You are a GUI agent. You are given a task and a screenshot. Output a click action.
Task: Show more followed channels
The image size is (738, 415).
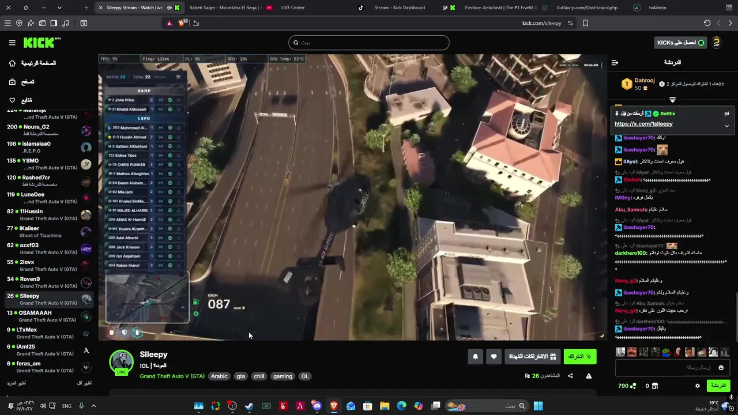click(x=16, y=383)
